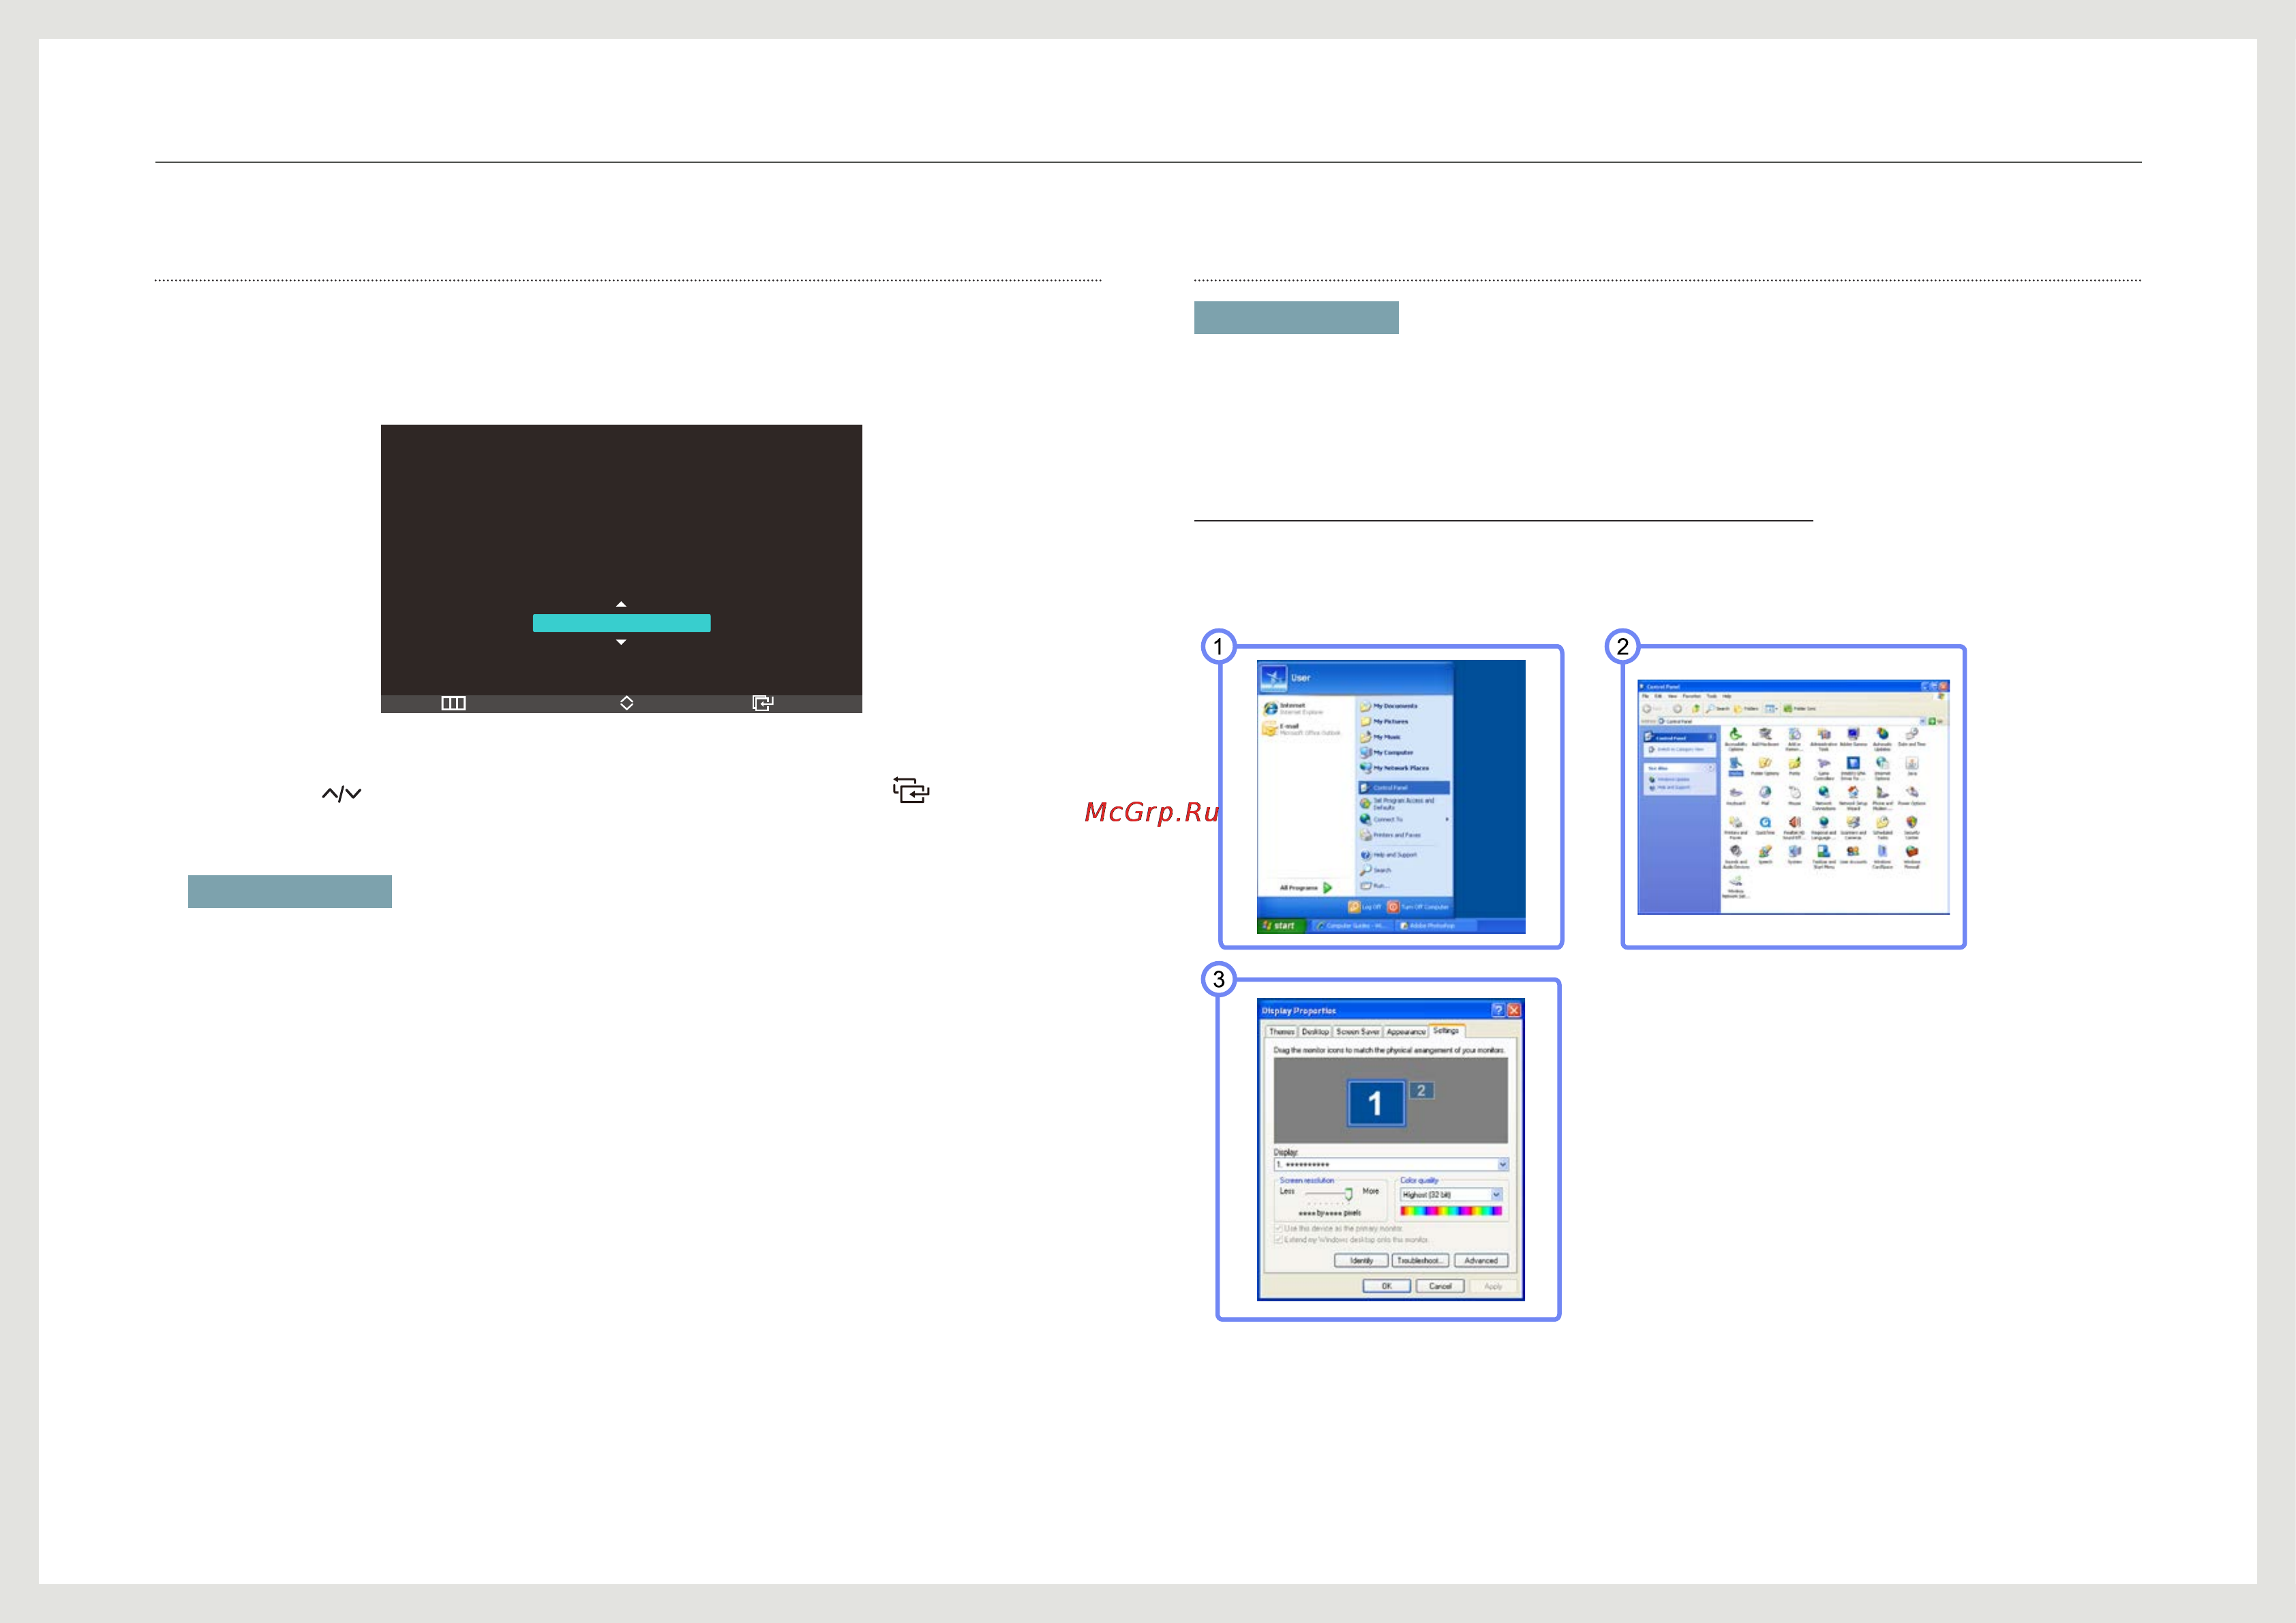Viewport: 2296px width, 1623px height.
Task: Open QuickTime in Control Panel
Action: tap(1765, 826)
